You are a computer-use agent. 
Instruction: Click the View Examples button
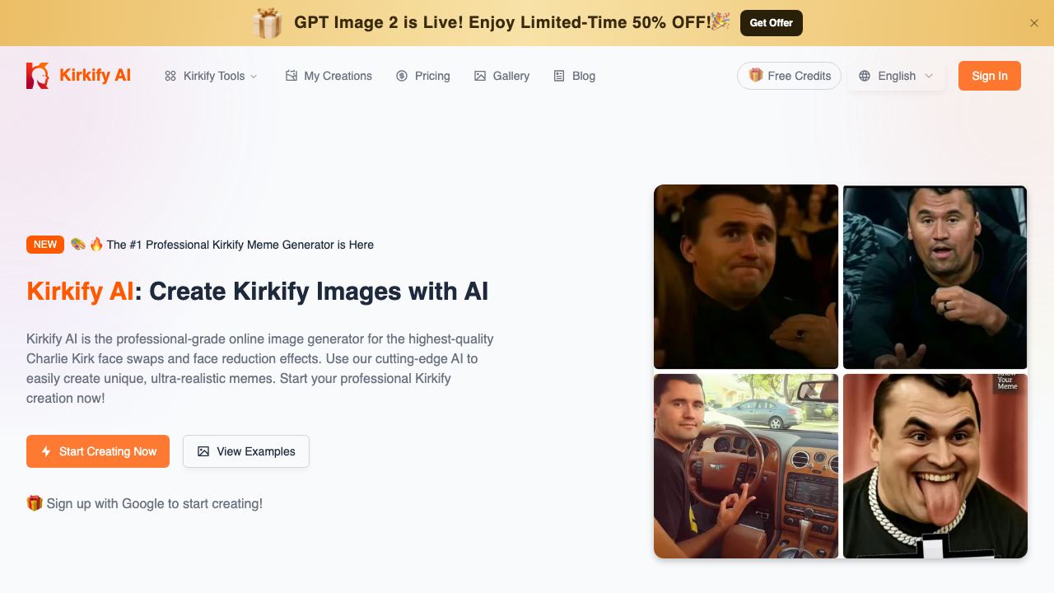pos(246,451)
